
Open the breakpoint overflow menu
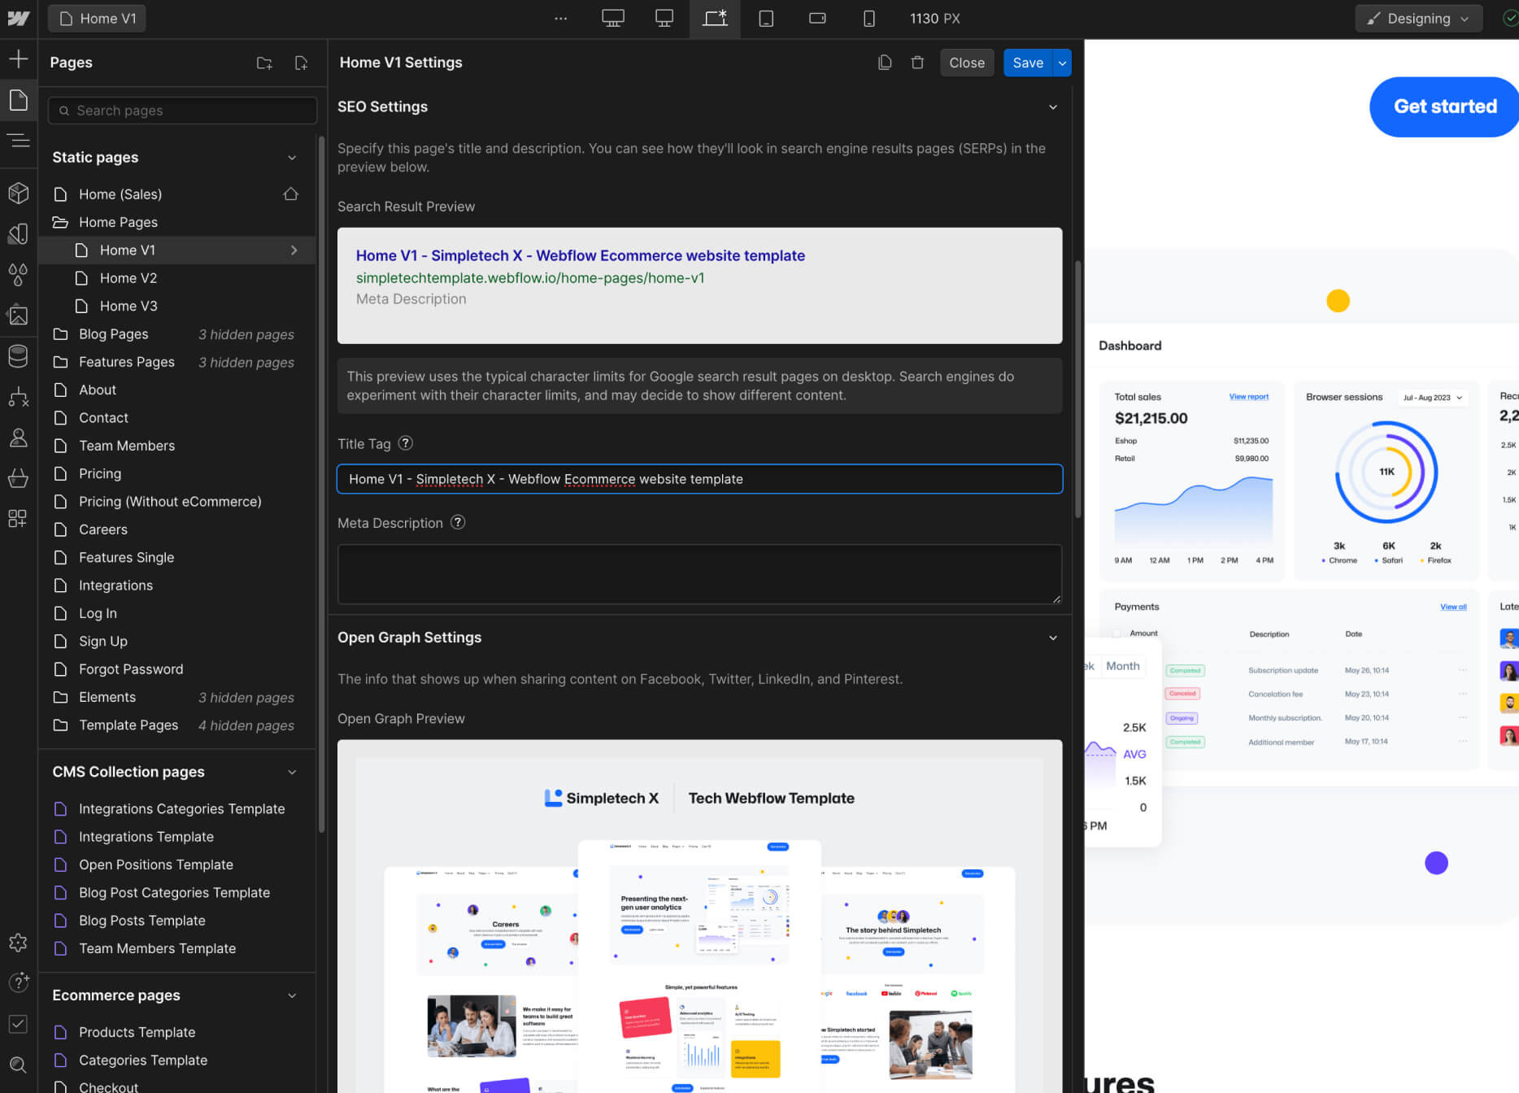[x=560, y=18]
